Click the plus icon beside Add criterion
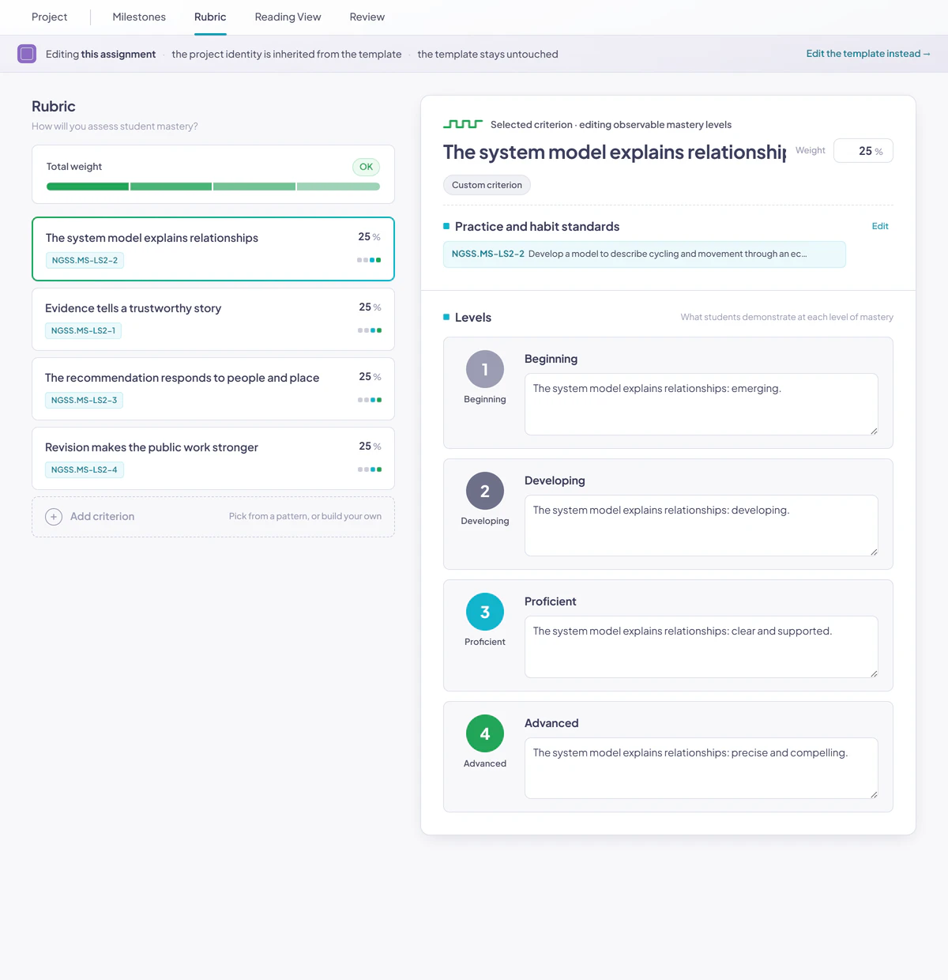Viewport: 948px width, 980px height. (x=54, y=517)
